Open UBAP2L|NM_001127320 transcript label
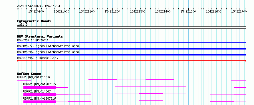Viewport: 254px width, 105px height. 33,77
